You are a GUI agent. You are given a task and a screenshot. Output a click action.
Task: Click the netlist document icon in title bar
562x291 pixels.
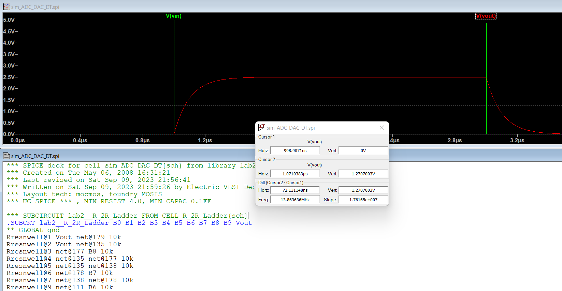tap(6, 156)
